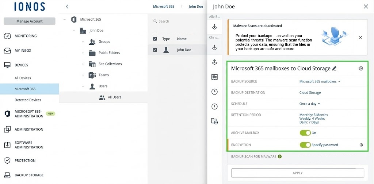374x184 pixels.
Task: Click the Monitoring gauge icon
Action: [x=7, y=36]
